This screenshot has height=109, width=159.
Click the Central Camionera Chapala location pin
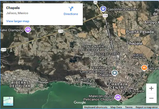pos(114,73)
